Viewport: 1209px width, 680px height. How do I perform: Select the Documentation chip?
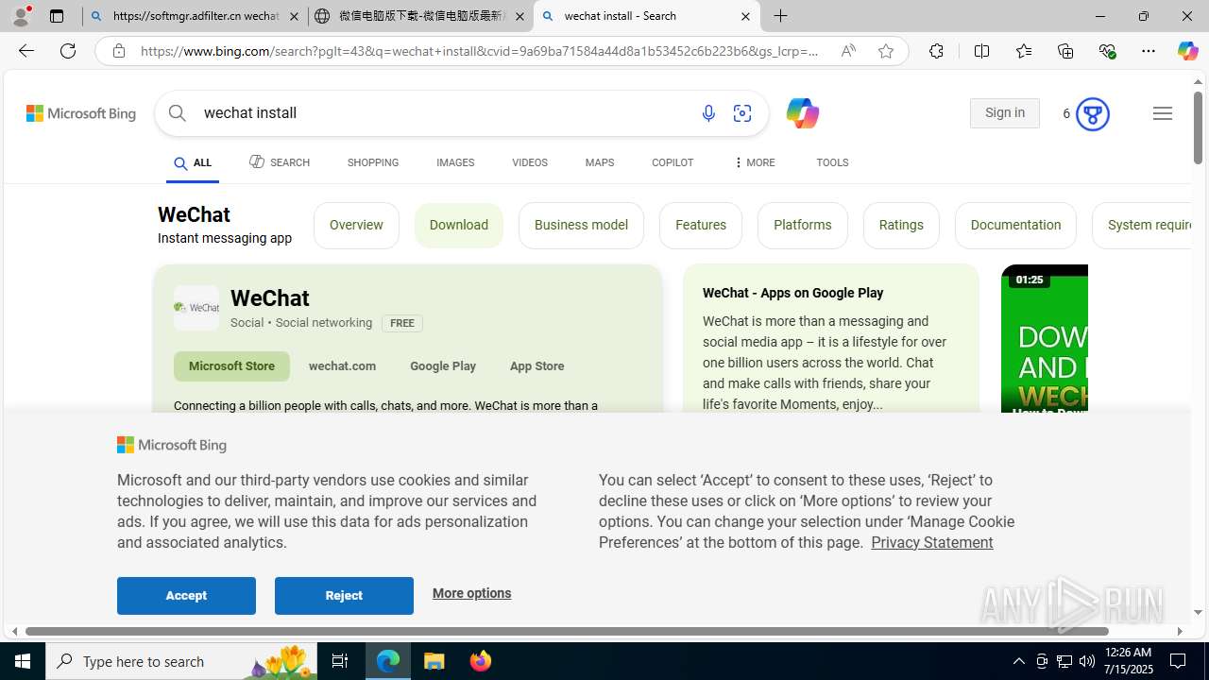[x=1015, y=225]
